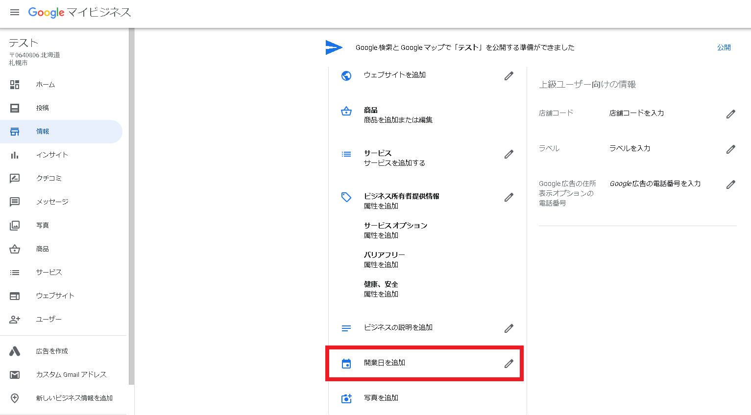Click ウェブサイトを追加 text
The image size is (751, 415).
[x=394, y=75]
